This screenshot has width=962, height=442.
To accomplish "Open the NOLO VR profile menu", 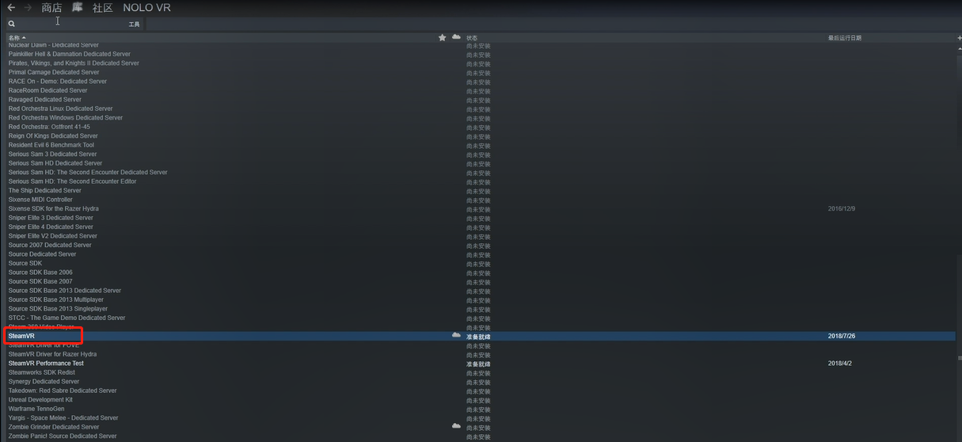I will coord(146,8).
